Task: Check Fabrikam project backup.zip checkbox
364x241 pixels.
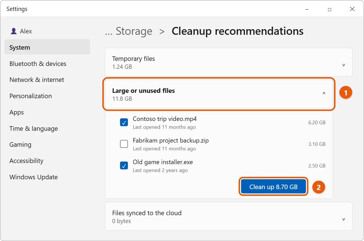Action: pyautogui.click(x=124, y=144)
